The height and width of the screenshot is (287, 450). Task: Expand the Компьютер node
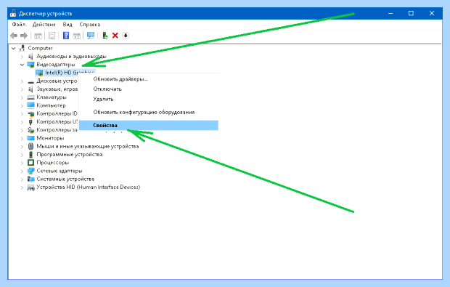coord(22,106)
